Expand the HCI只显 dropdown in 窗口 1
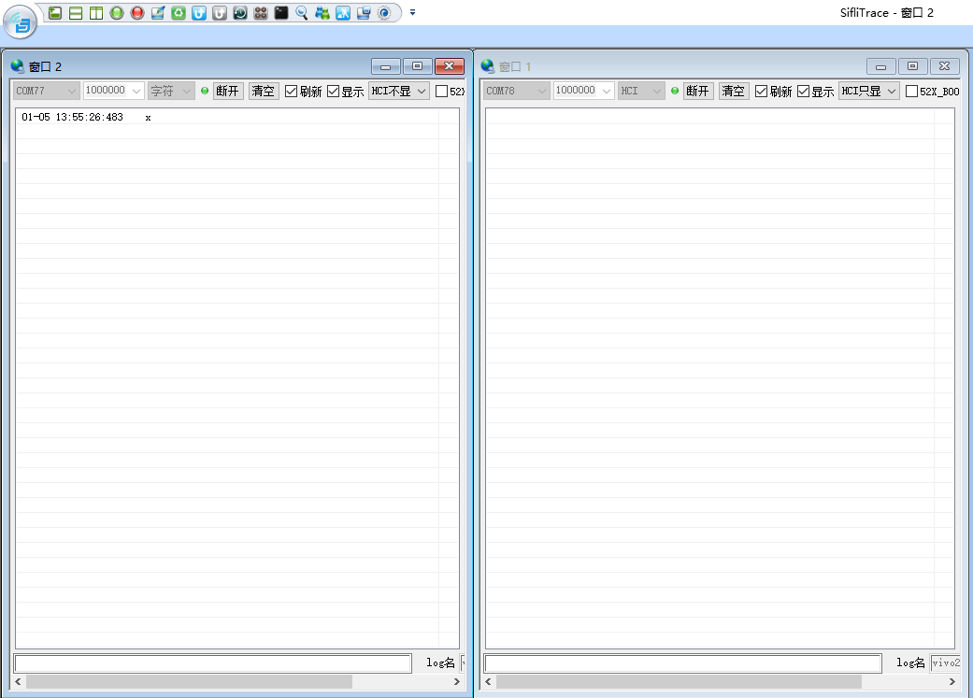 click(x=868, y=91)
